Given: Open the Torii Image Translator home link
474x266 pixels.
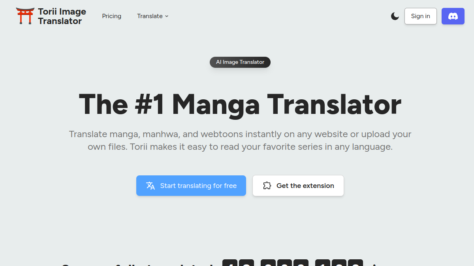Looking at the screenshot, I should coord(51,16).
